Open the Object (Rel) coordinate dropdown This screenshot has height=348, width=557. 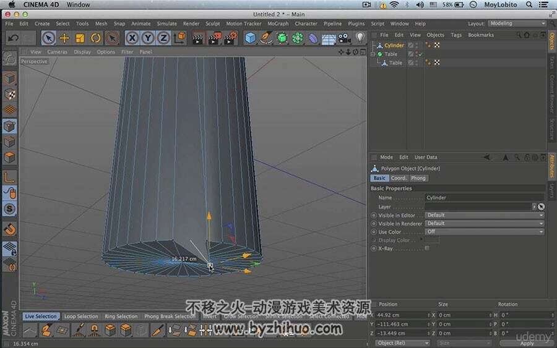pos(402,343)
